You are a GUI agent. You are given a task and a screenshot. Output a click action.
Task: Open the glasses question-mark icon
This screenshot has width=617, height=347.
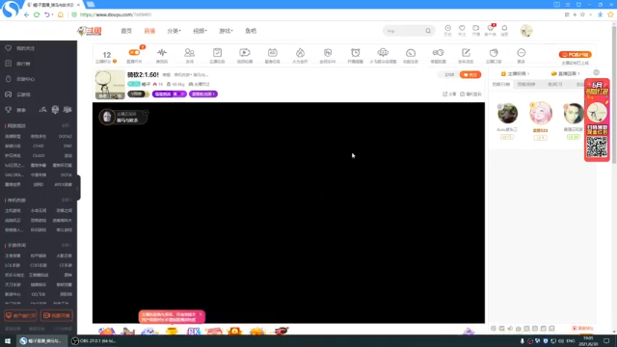(x=438, y=52)
